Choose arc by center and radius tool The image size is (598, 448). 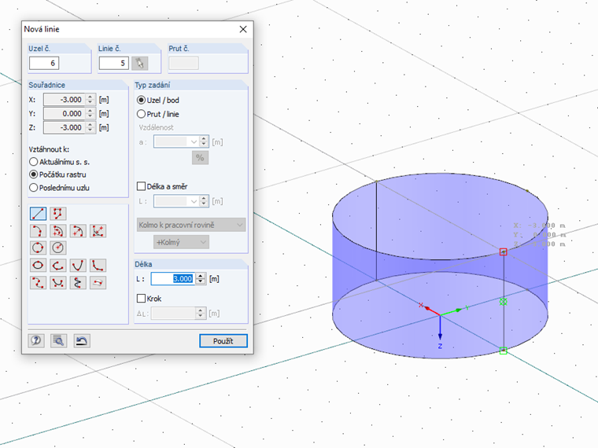point(78,231)
